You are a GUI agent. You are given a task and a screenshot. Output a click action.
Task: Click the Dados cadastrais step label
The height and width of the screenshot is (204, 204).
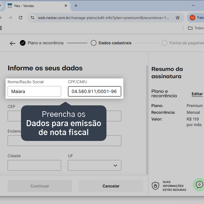tap(115, 43)
